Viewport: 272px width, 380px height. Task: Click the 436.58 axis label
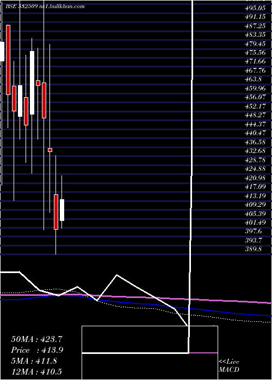click(x=255, y=142)
